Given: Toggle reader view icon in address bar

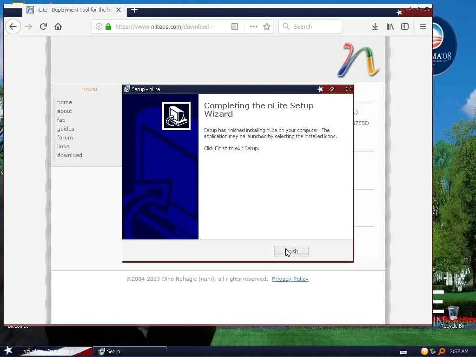Looking at the screenshot, I should (235, 26).
